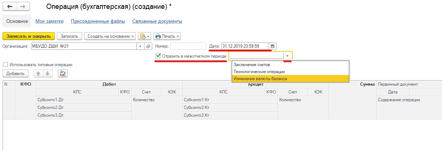Move row up with the up arrow
The height and width of the screenshot is (150, 442).
coord(37,74)
